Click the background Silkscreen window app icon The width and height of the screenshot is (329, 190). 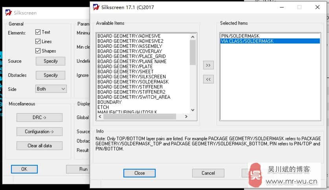click(x=9, y=13)
